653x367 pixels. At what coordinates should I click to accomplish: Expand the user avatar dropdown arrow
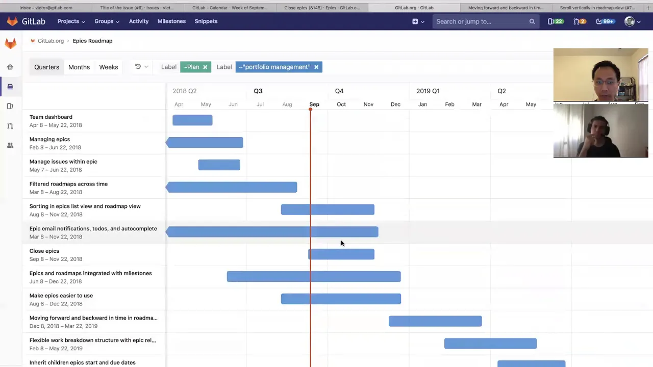click(x=638, y=21)
